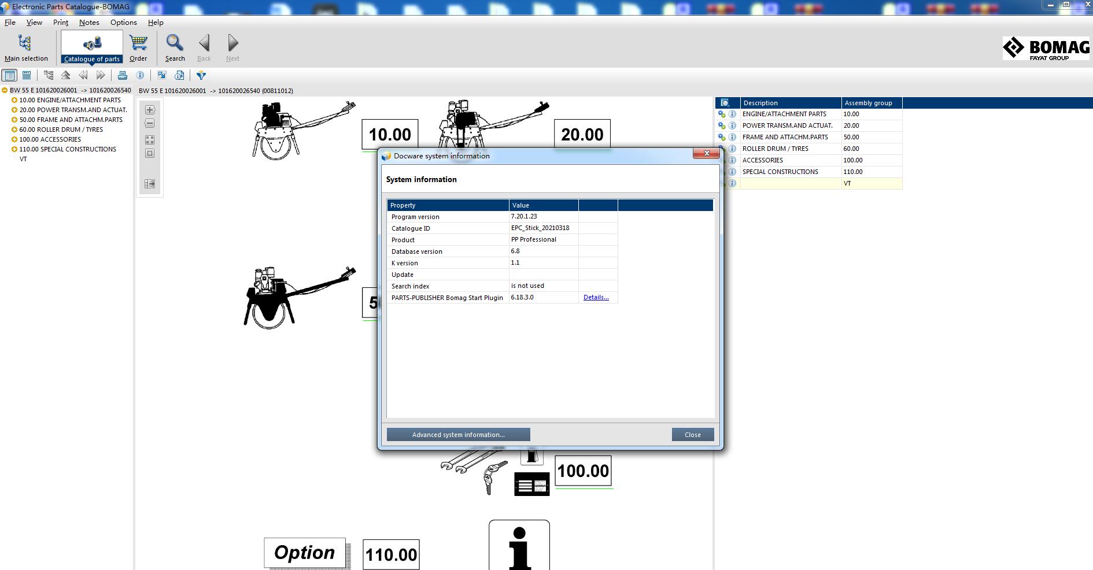Click the BOMAG logo at top right

1046,49
